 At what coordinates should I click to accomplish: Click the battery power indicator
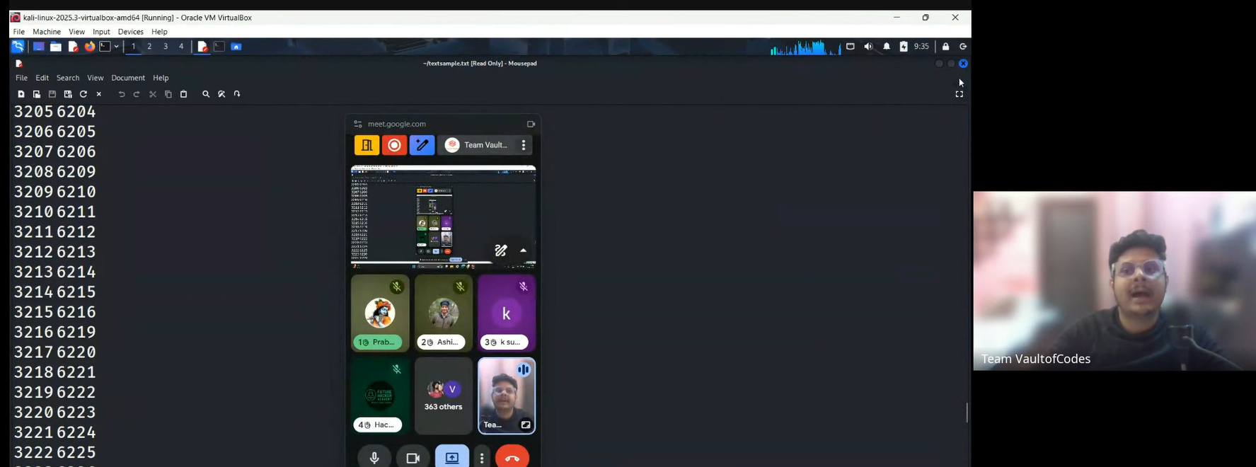pos(904,47)
